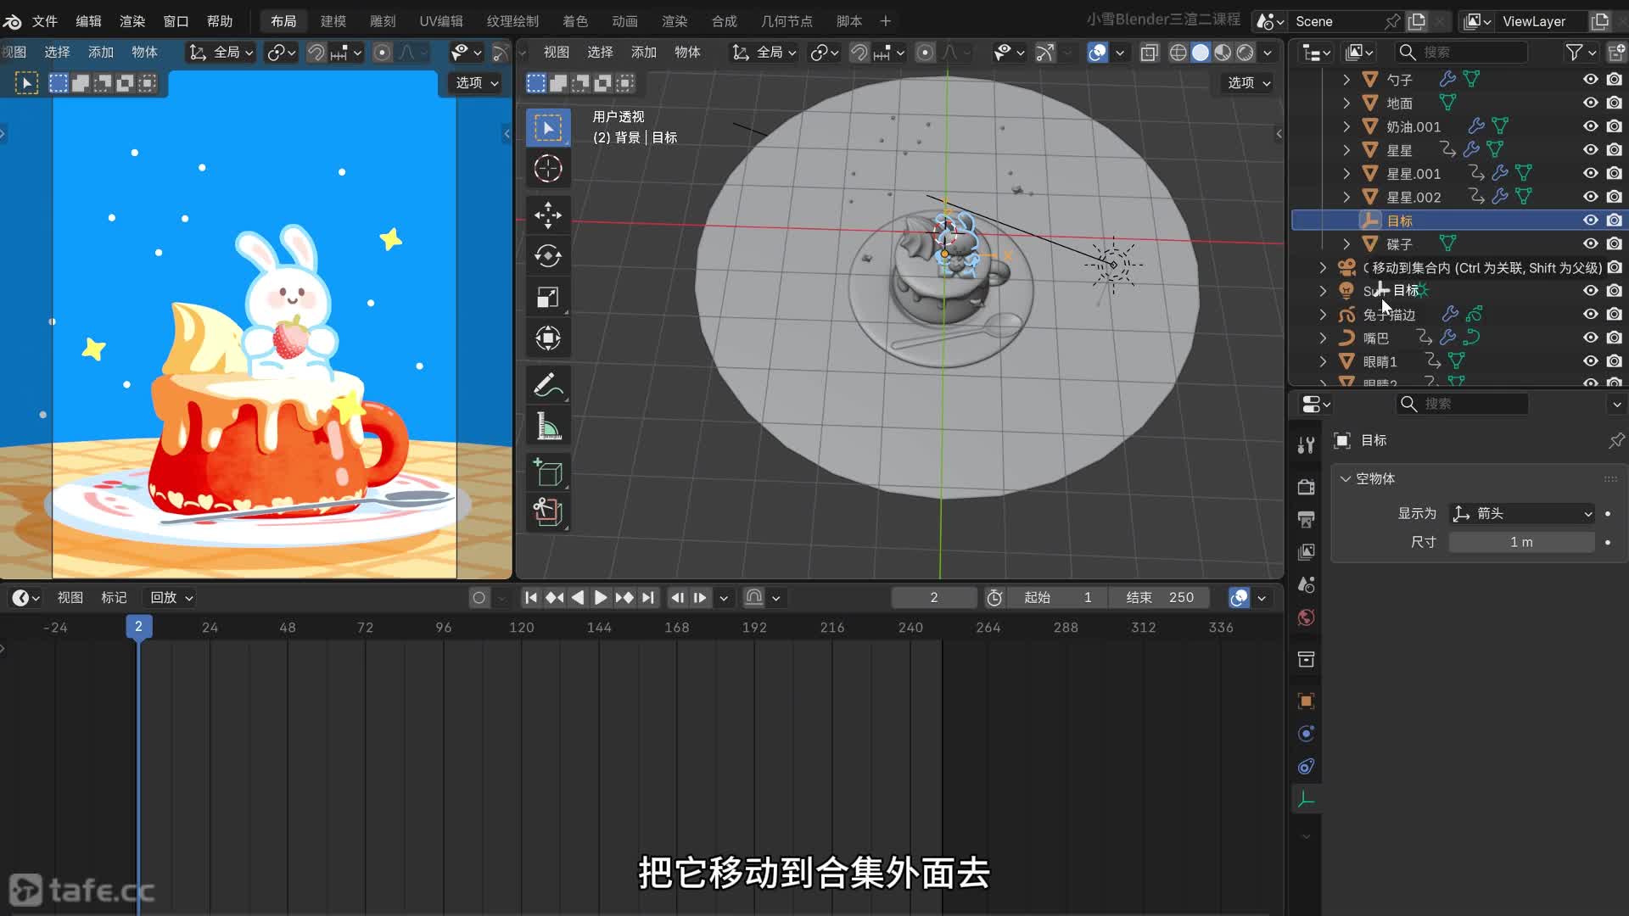
Task: Open the Object Constraints properties tab
Action: point(1307,767)
